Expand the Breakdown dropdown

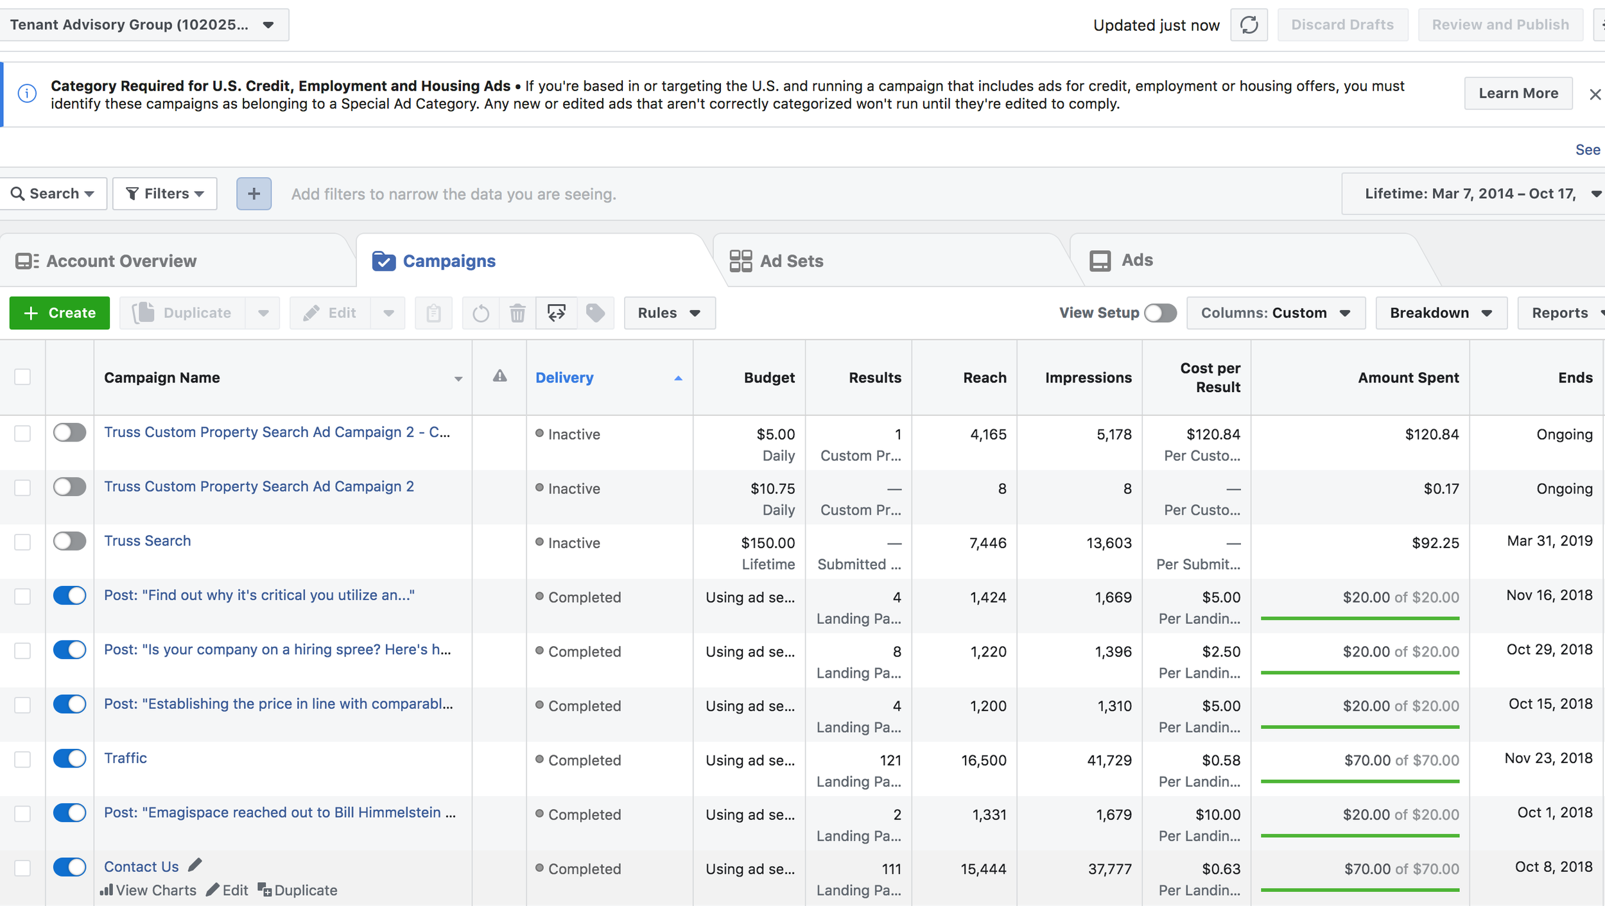[1441, 313]
